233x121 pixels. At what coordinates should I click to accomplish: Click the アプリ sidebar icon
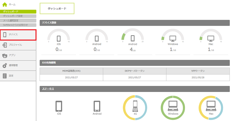tap(5, 55)
